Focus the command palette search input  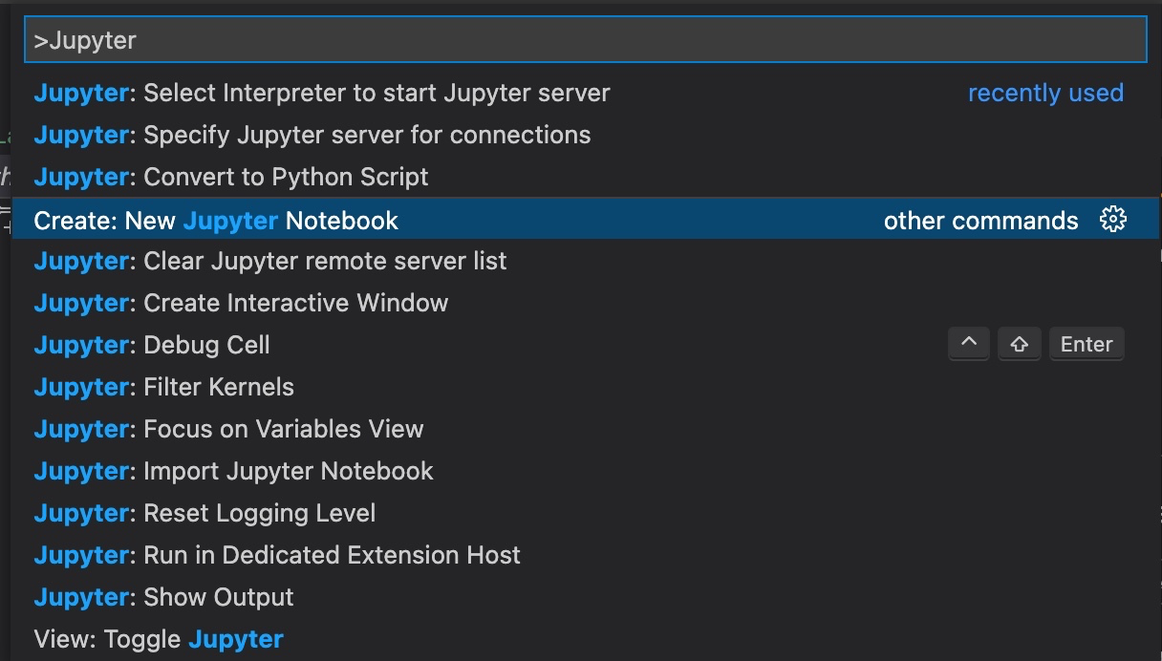(585, 40)
